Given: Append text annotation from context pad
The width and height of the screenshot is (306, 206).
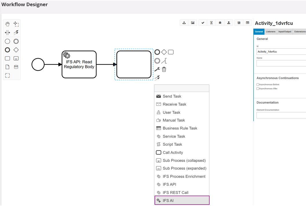Looking at the screenshot, I should (164, 61).
